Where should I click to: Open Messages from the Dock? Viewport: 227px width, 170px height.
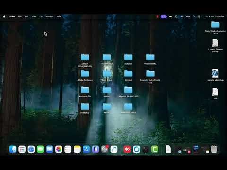[x=40, y=149]
